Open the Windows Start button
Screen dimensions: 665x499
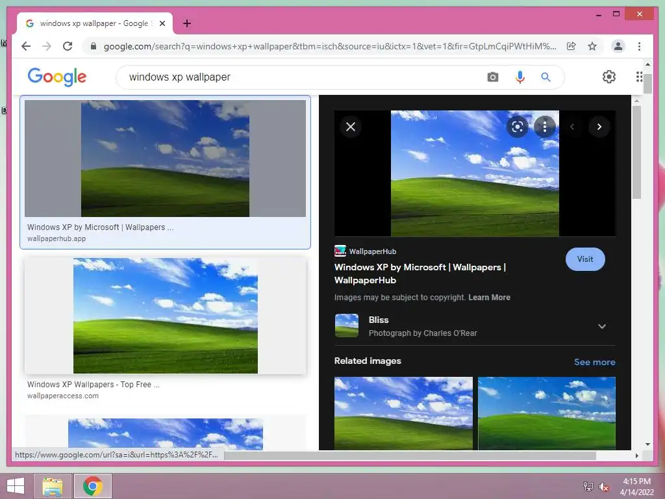[16, 486]
